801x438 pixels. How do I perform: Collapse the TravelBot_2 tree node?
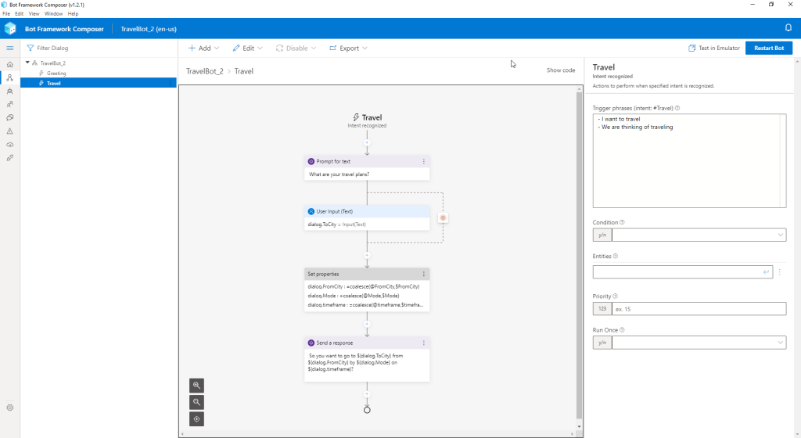pyautogui.click(x=27, y=63)
